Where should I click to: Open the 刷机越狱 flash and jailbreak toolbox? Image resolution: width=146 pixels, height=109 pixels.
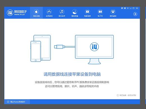(x=113, y=13)
